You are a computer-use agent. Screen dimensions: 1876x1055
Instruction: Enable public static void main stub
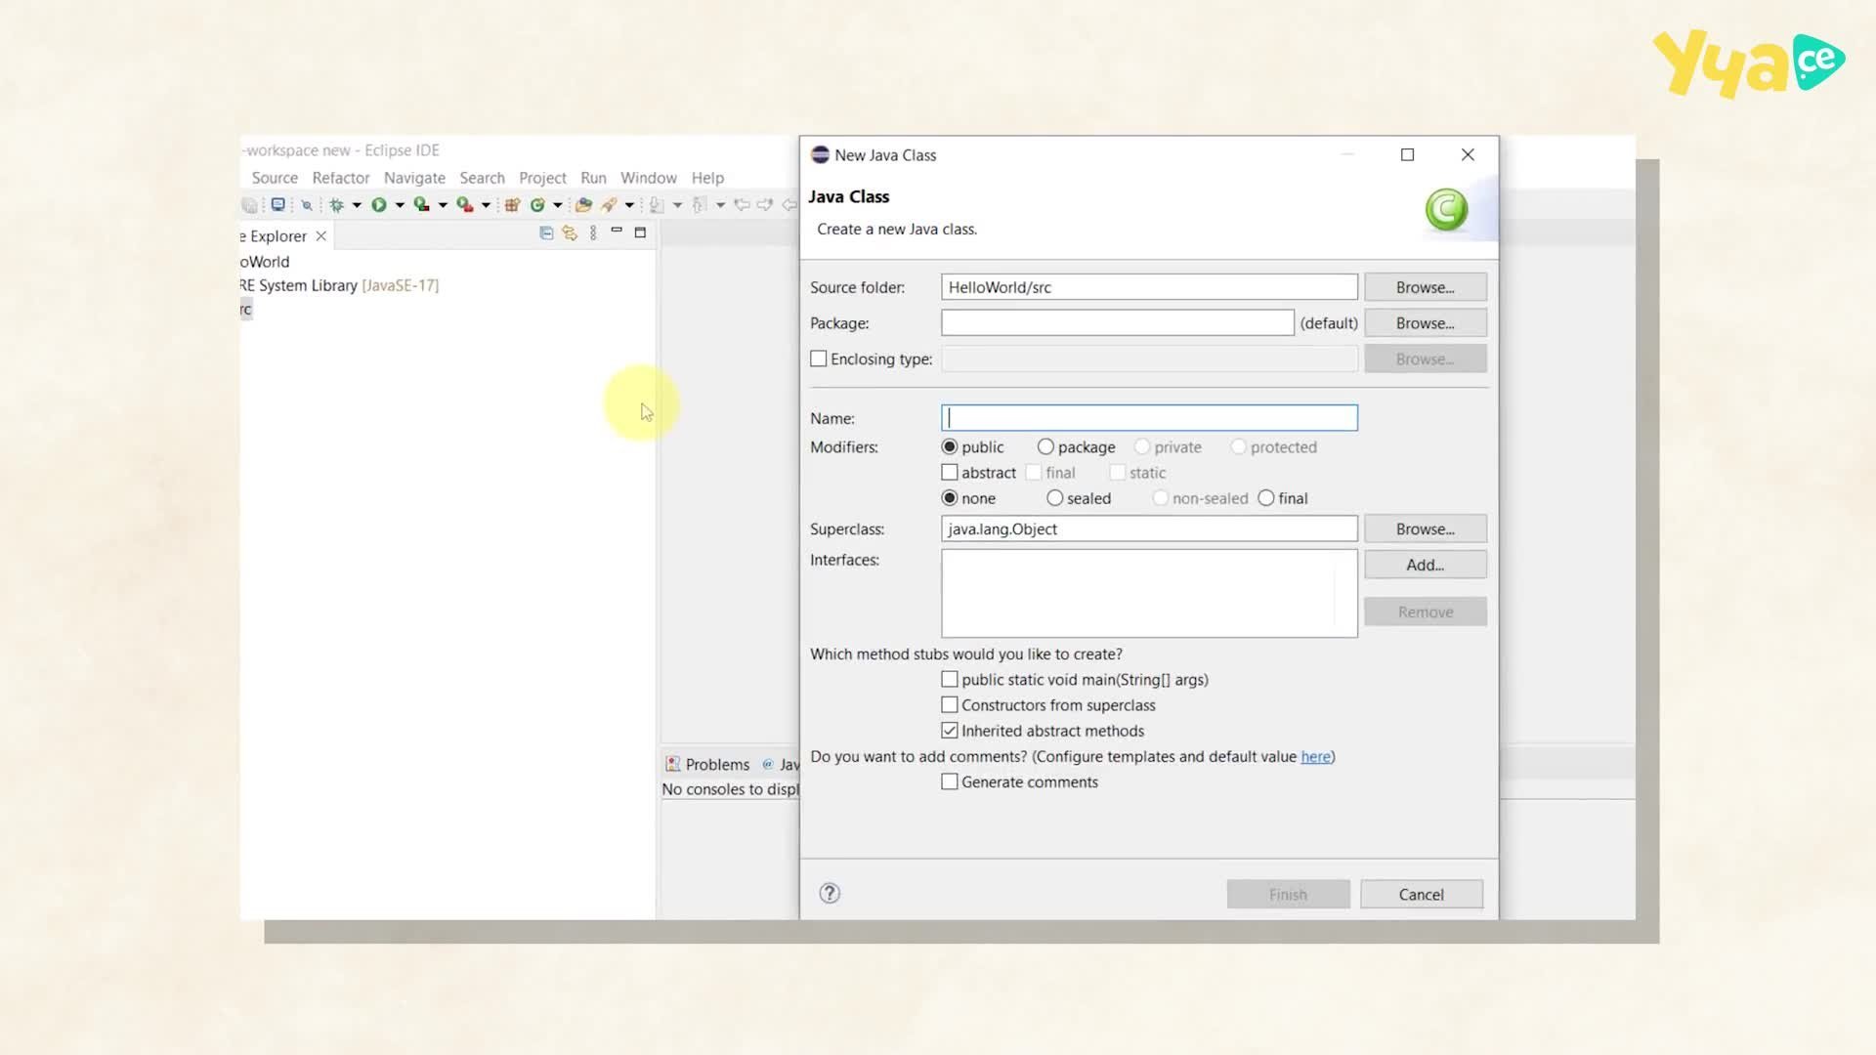(x=950, y=679)
